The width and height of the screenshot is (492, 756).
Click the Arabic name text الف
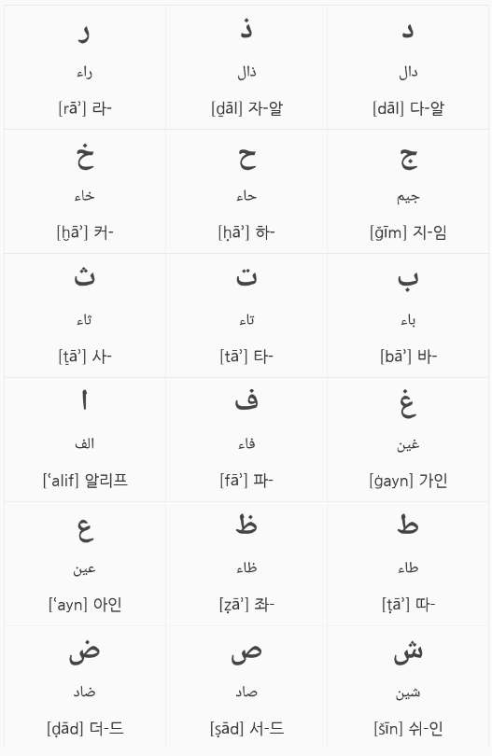click(84, 443)
